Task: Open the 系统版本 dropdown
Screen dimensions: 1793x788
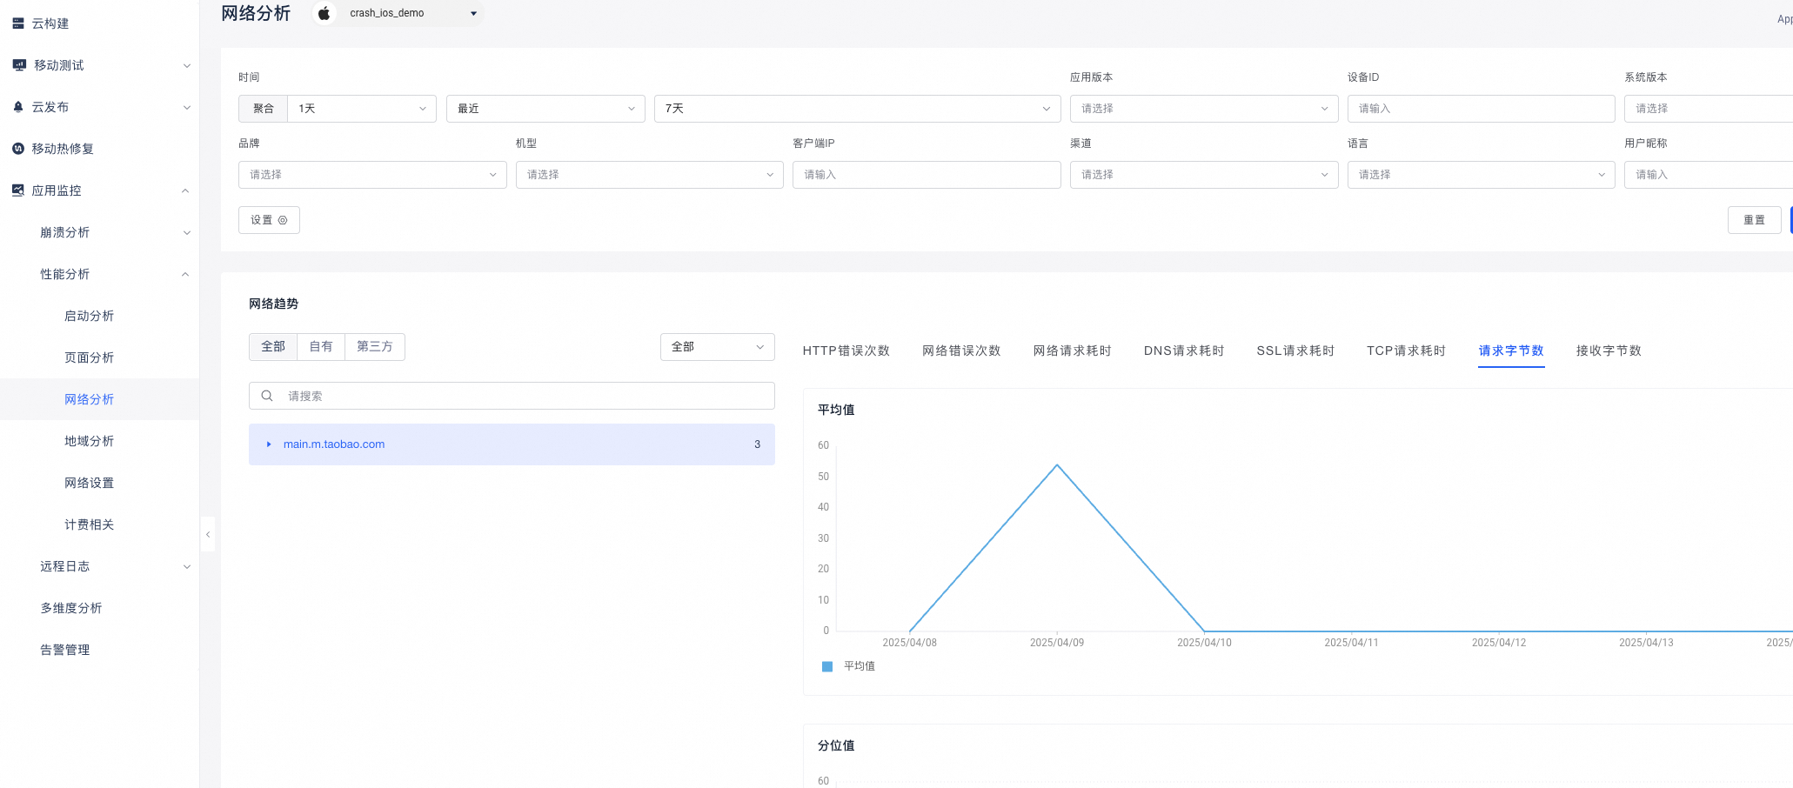Action: coord(1708,109)
